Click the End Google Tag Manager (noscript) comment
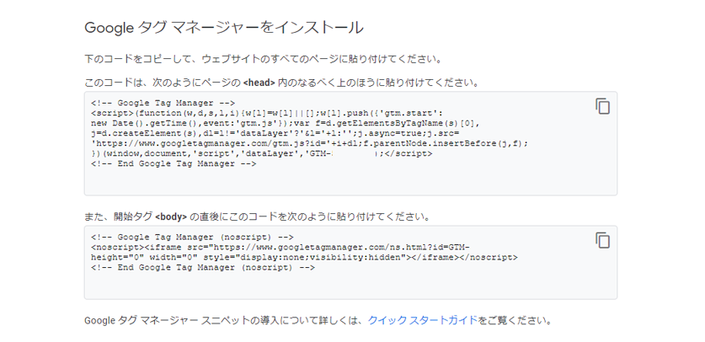705x342 pixels. tap(203, 267)
